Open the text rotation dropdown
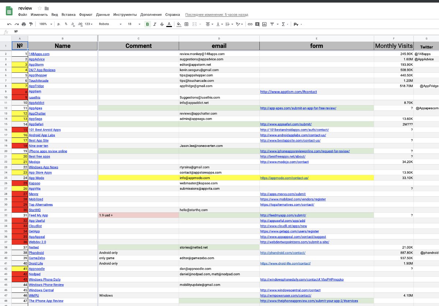This screenshot has height=306, width=439. click(x=239, y=24)
